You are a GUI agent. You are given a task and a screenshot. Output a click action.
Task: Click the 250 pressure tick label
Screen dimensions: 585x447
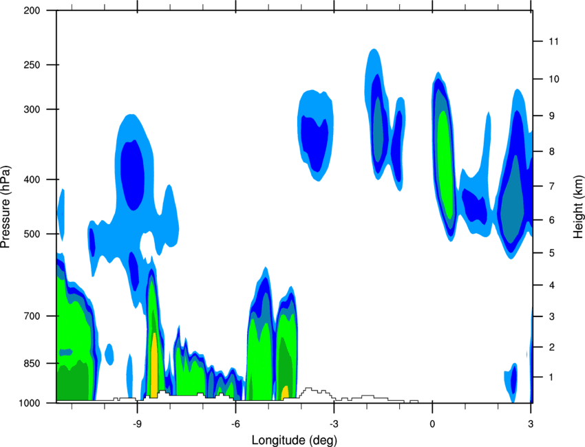[x=32, y=65]
